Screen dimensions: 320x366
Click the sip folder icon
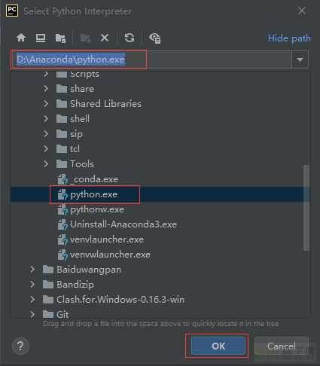pyautogui.click(x=62, y=134)
